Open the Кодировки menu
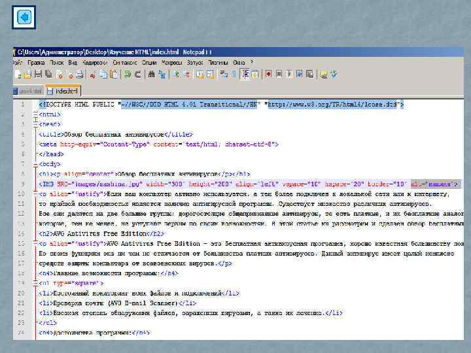This screenshot has width=471, height=353. pyautogui.click(x=95, y=63)
